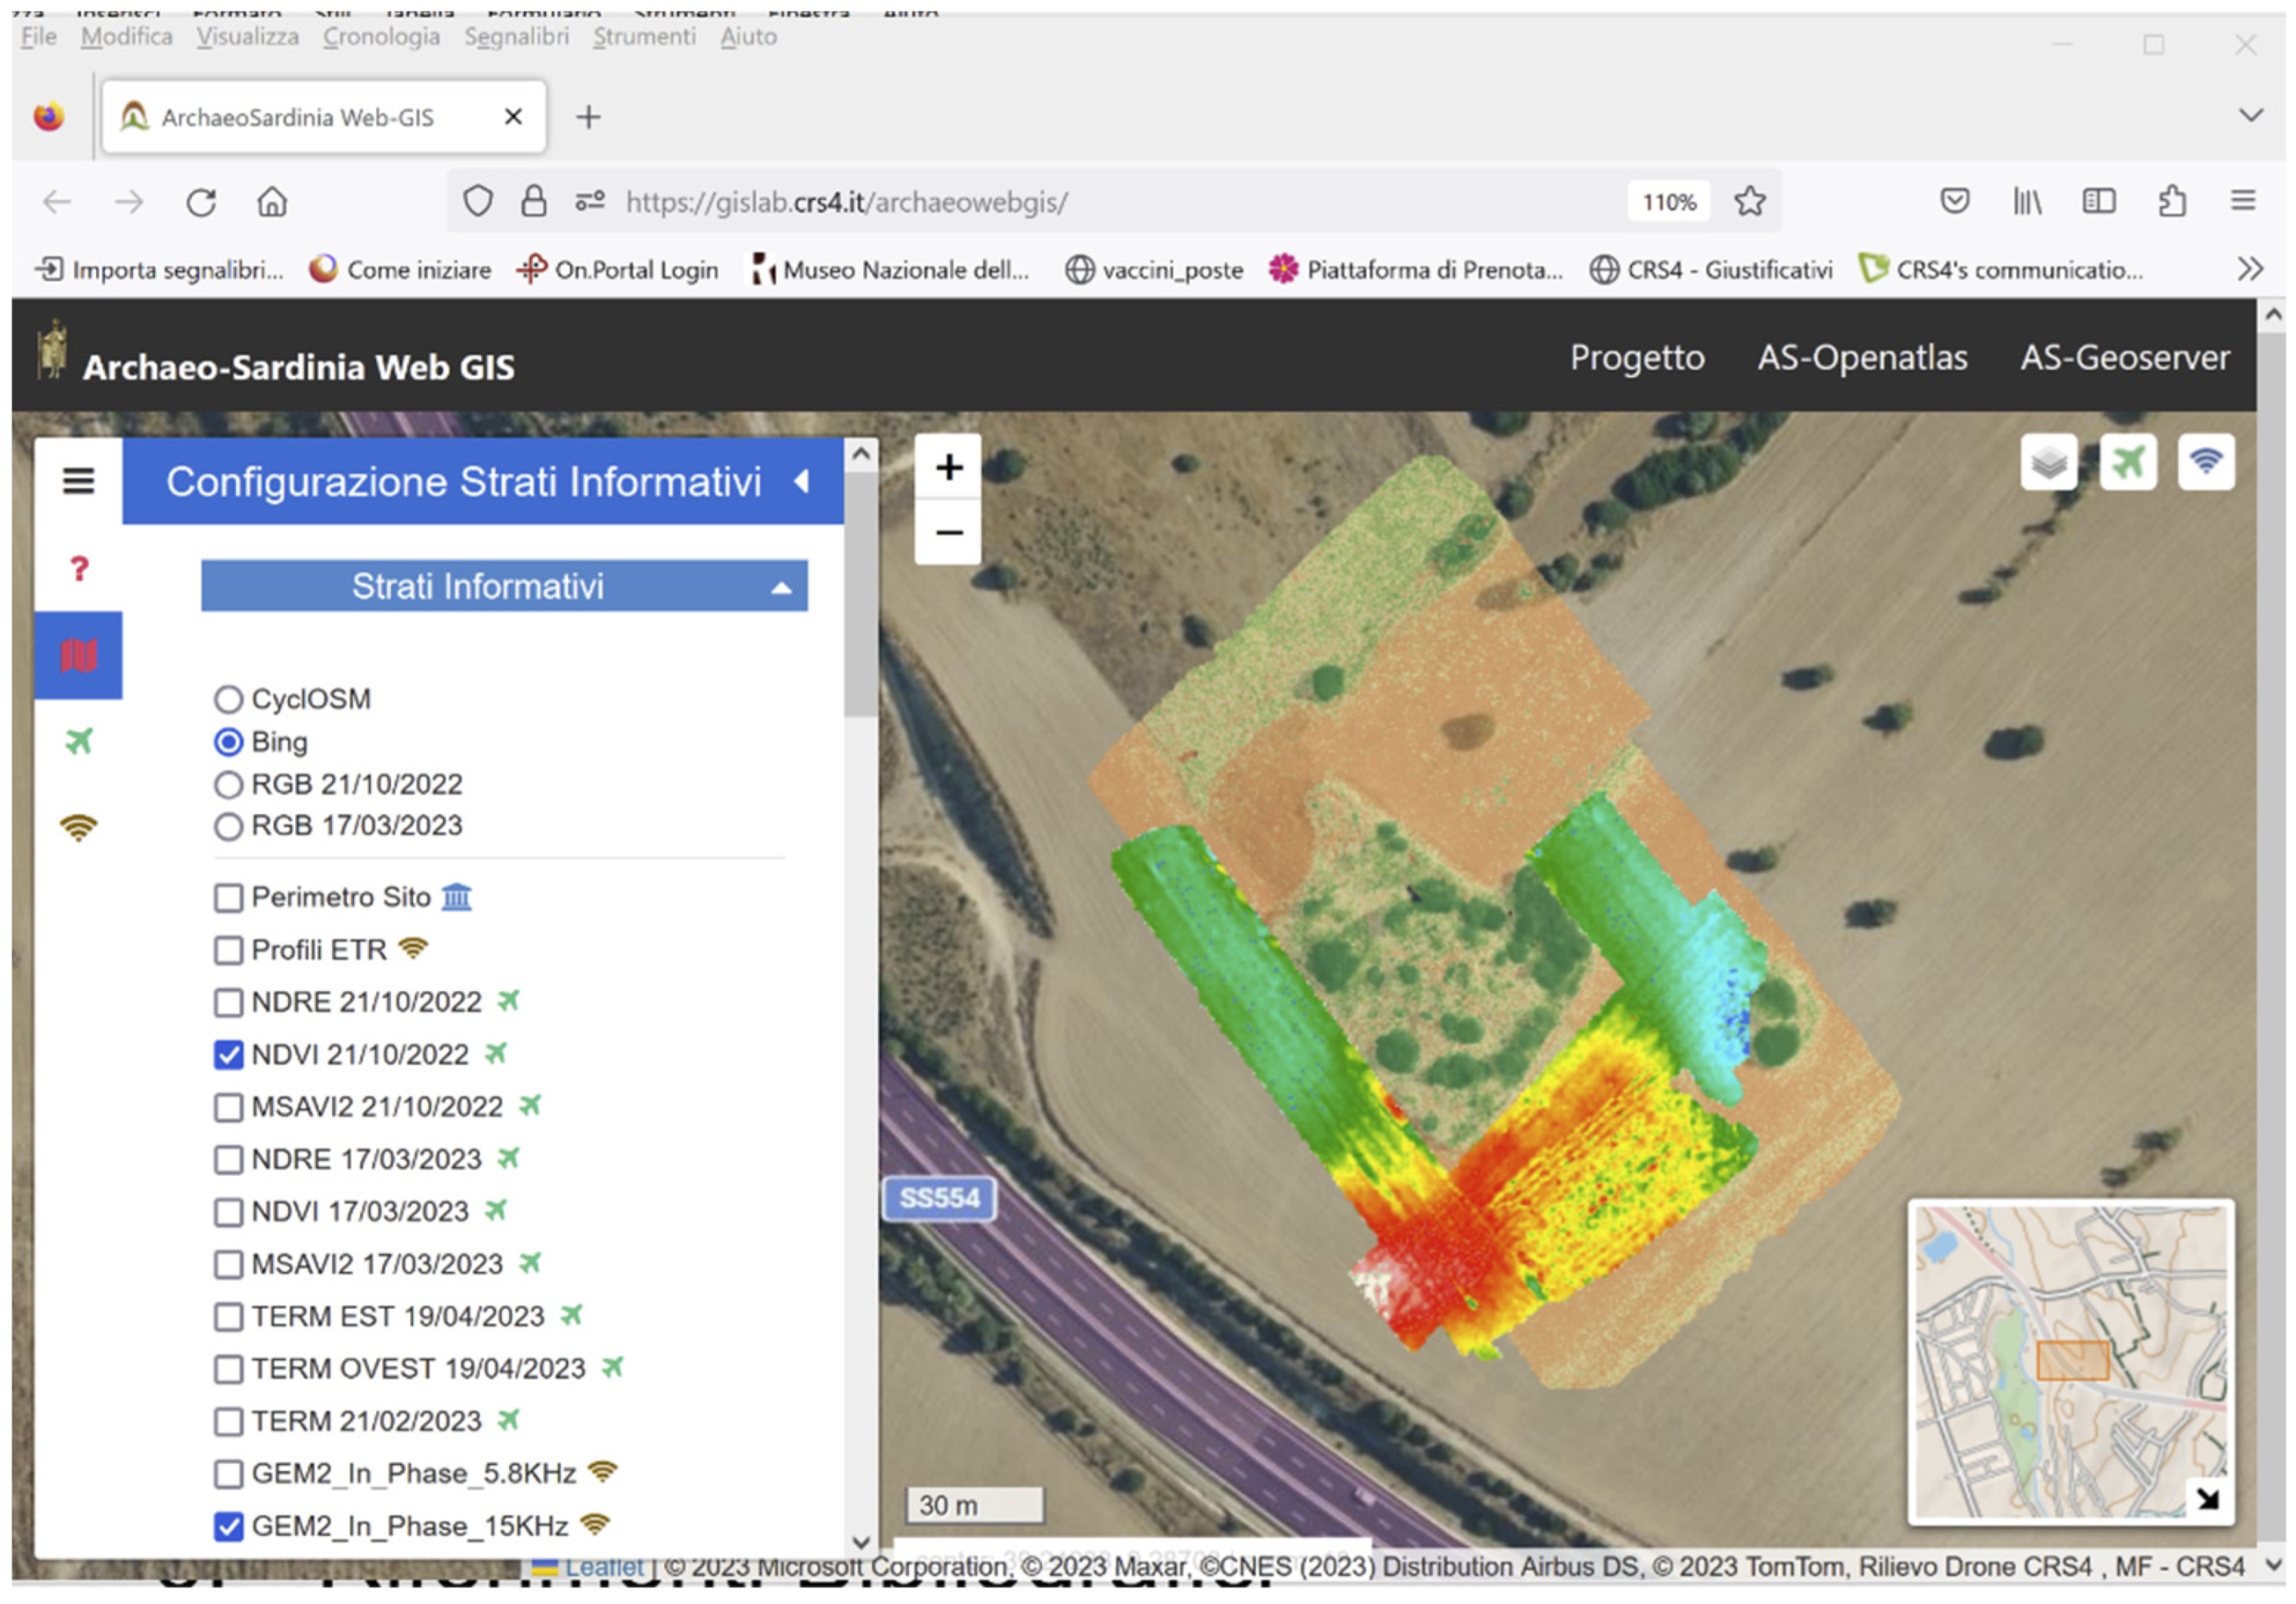Click the airplane icon at the map top-right

[2128, 462]
